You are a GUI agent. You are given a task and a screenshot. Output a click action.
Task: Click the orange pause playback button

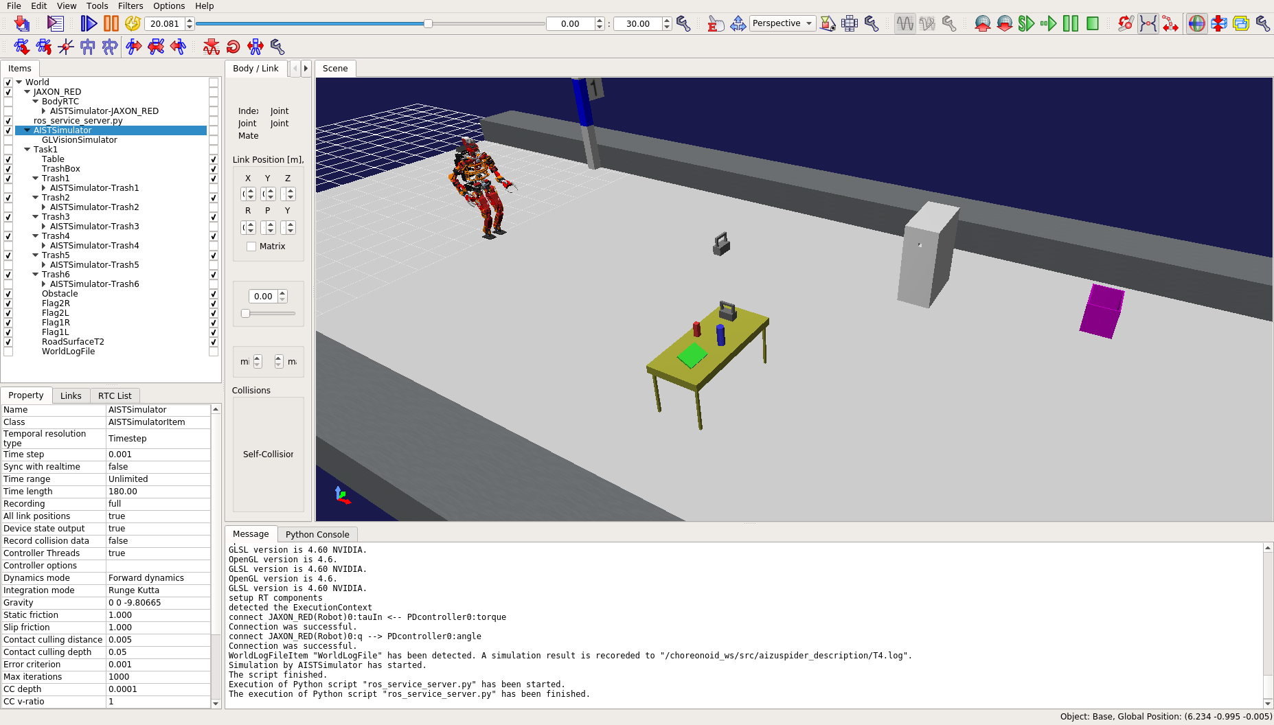click(111, 23)
